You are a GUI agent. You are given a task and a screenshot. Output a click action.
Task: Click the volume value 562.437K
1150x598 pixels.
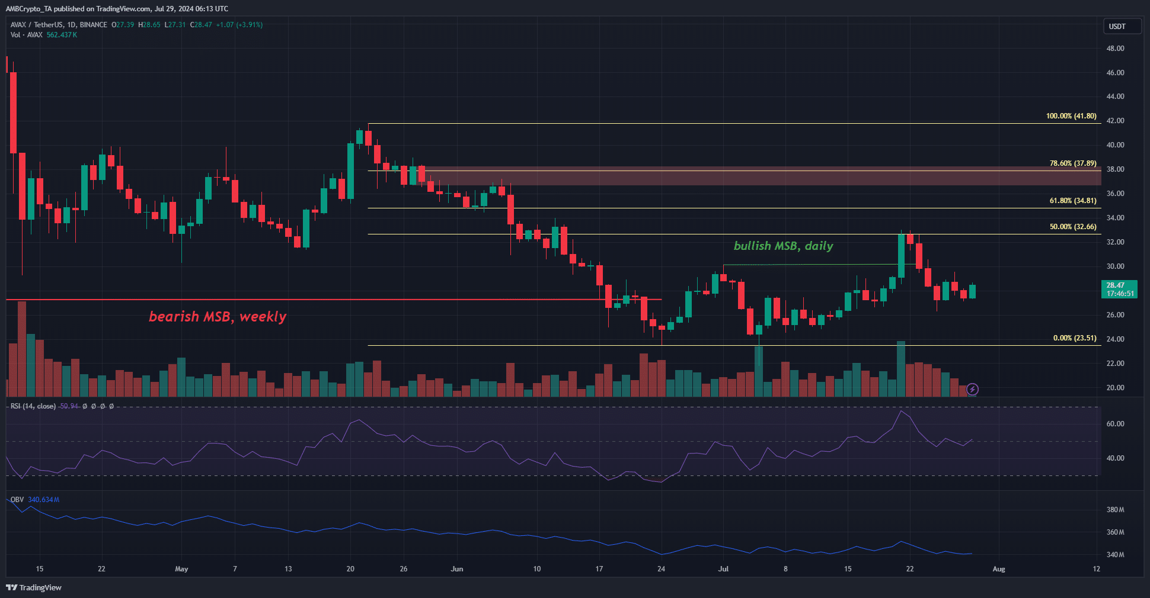[x=62, y=35]
